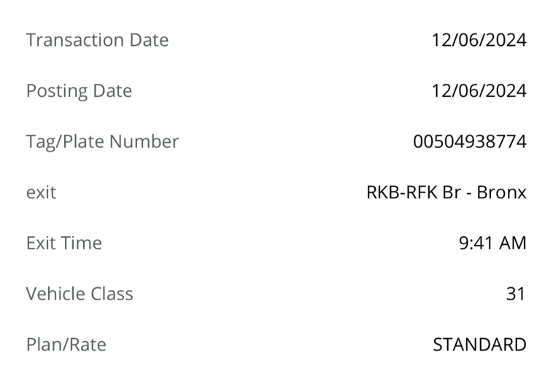Click the STANDARD plan value

(479, 345)
